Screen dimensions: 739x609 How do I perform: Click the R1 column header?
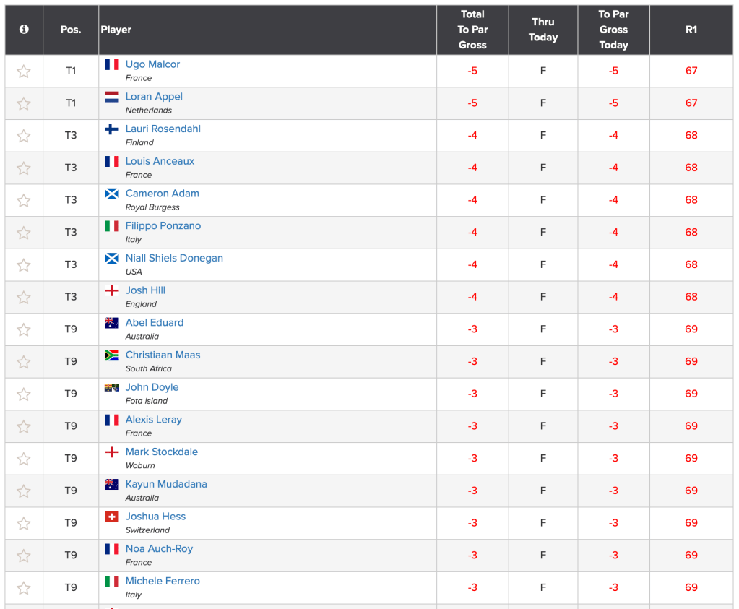point(691,30)
